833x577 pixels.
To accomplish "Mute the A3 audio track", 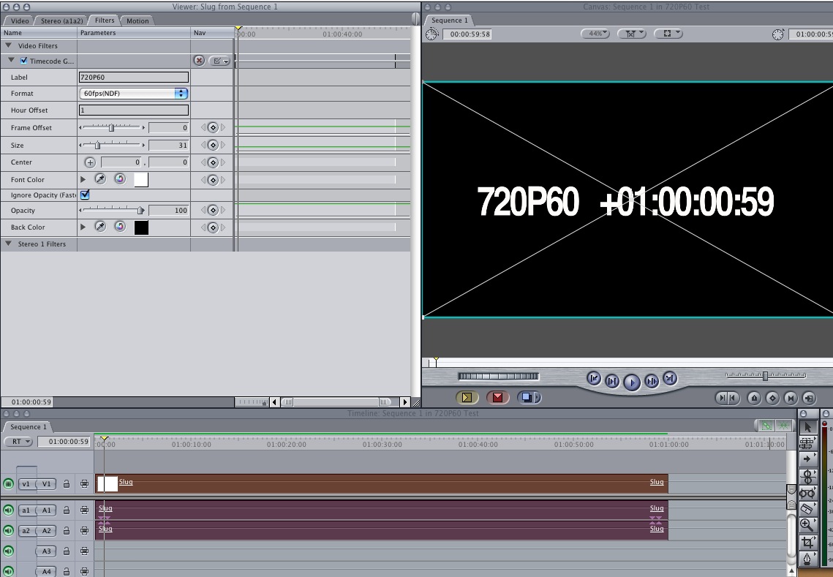I will (x=8, y=551).
